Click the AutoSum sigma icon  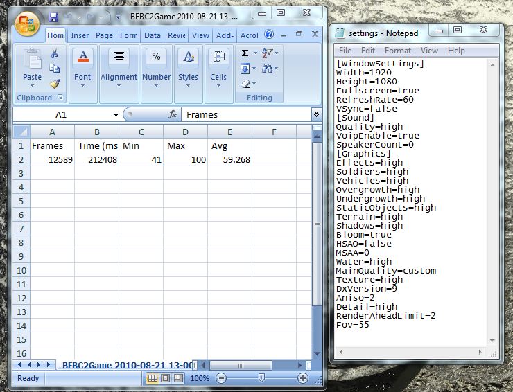245,53
